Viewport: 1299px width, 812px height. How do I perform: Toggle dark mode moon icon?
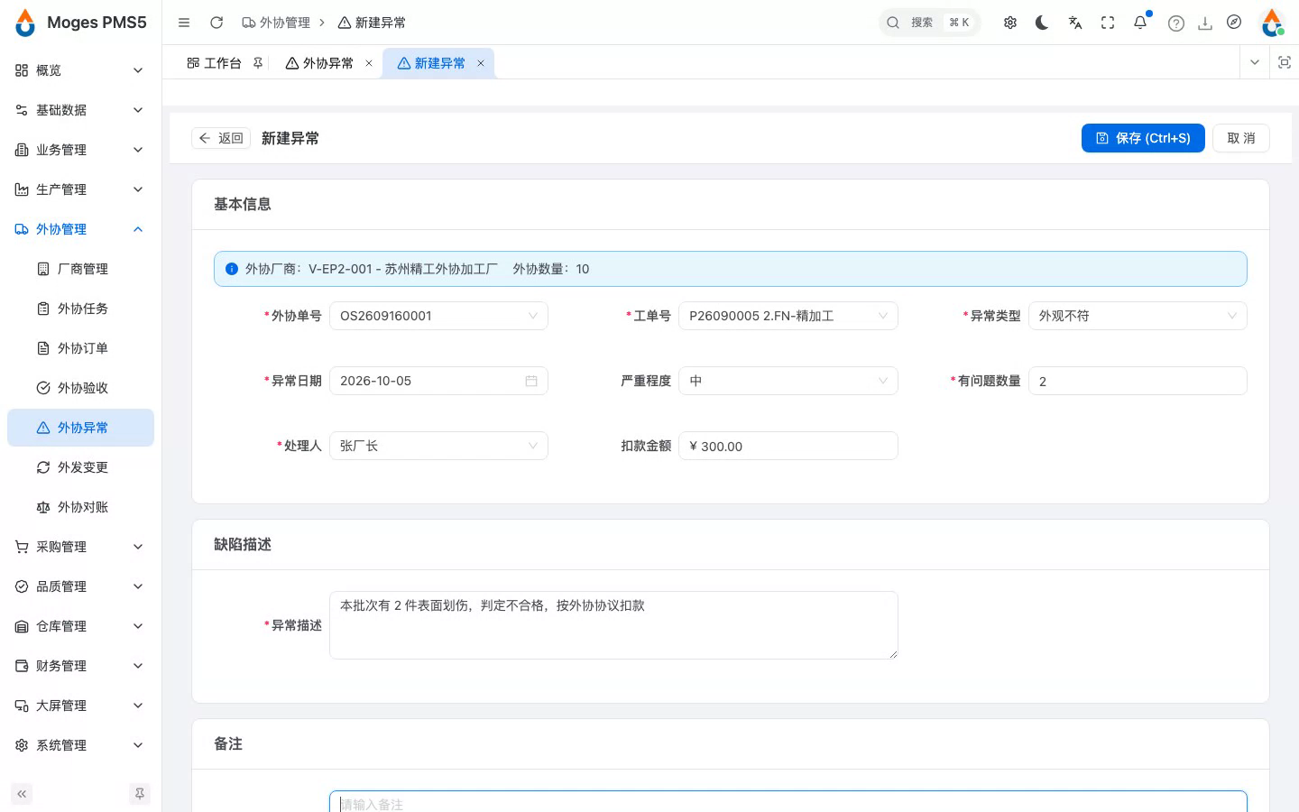click(x=1043, y=23)
